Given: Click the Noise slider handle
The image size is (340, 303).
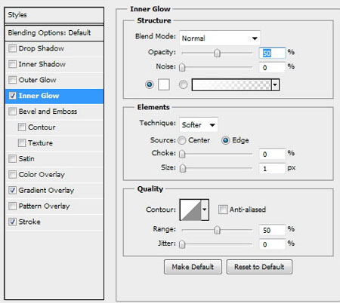Looking at the screenshot, I should 182,67.
